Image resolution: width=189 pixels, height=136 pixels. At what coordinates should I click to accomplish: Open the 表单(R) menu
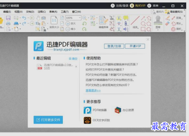(53, 12)
